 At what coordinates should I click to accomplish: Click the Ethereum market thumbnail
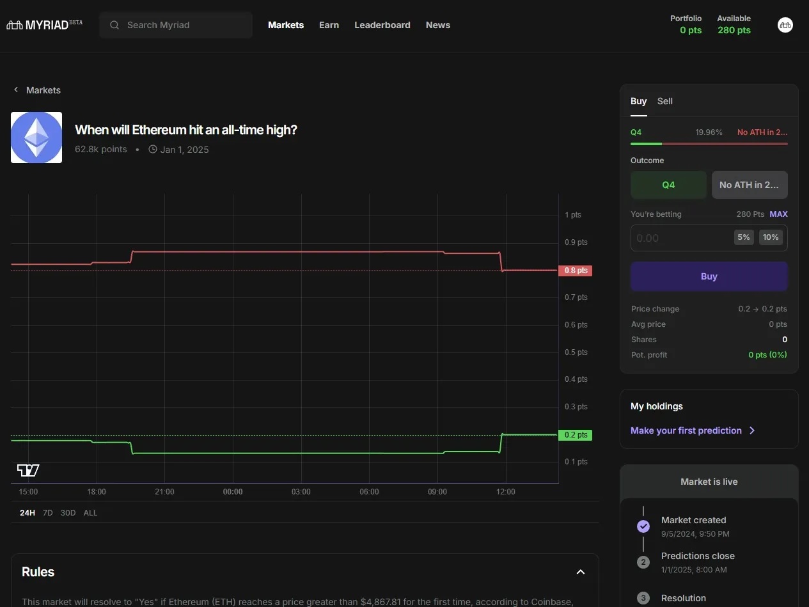[36, 138]
